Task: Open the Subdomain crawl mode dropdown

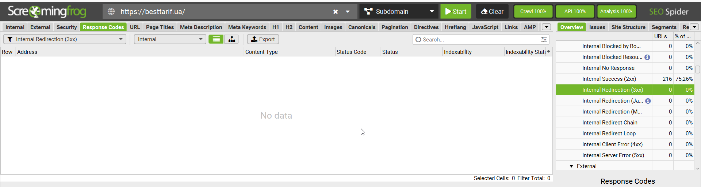Action: [x=399, y=11]
